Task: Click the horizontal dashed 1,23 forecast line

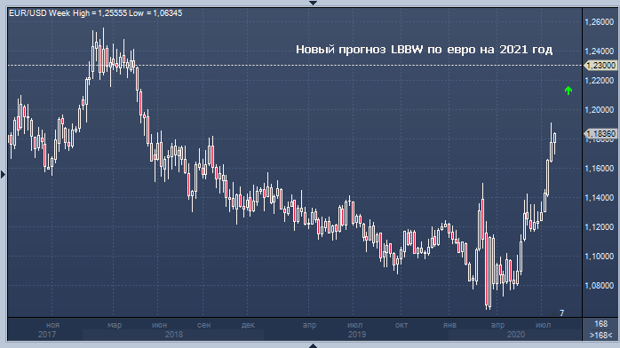Action: [295, 65]
